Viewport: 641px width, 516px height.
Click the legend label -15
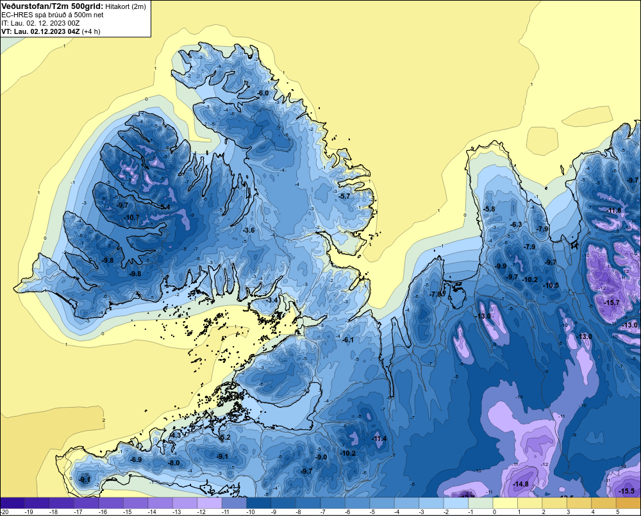click(127, 512)
